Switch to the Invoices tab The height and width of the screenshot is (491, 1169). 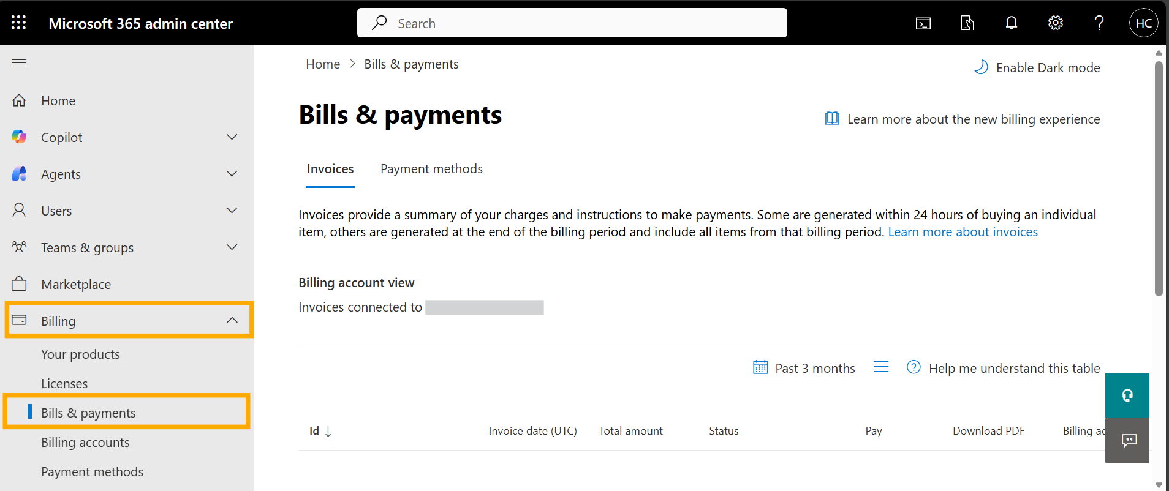(x=330, y=169)
